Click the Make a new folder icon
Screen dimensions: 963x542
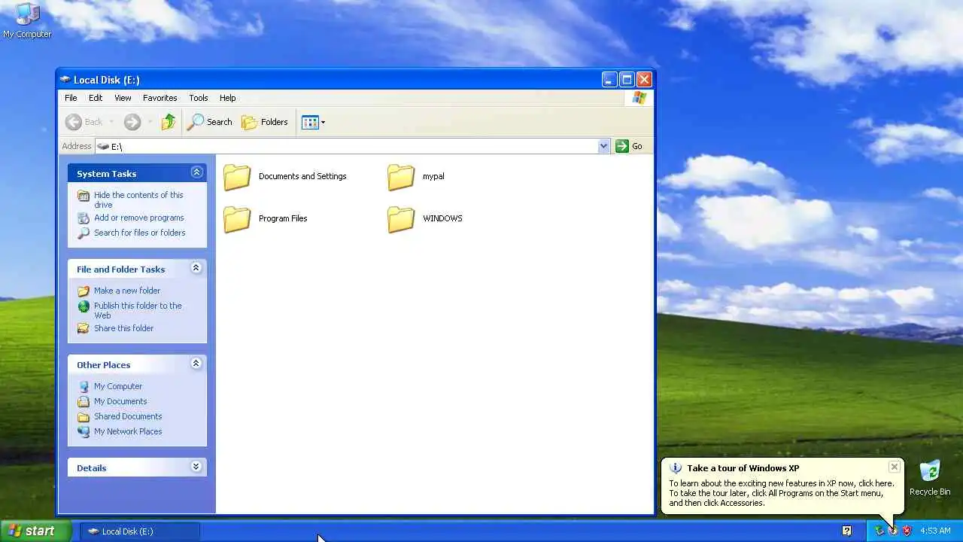(84, 291)
